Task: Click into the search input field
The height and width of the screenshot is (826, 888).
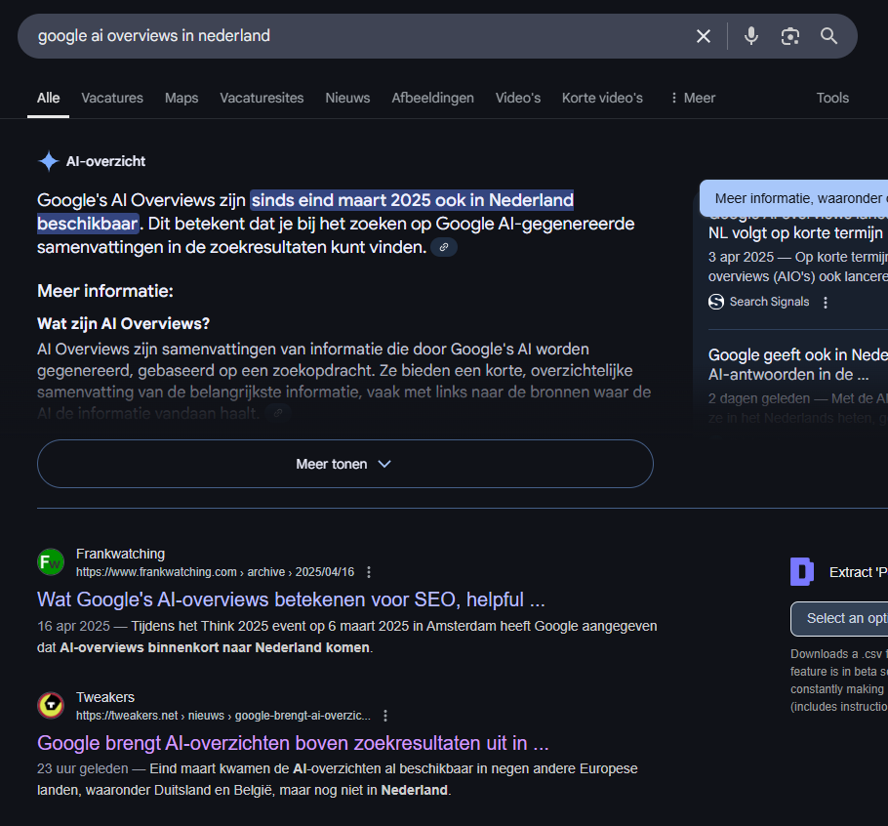Action: pyautogui.click(x=362, y=36)
